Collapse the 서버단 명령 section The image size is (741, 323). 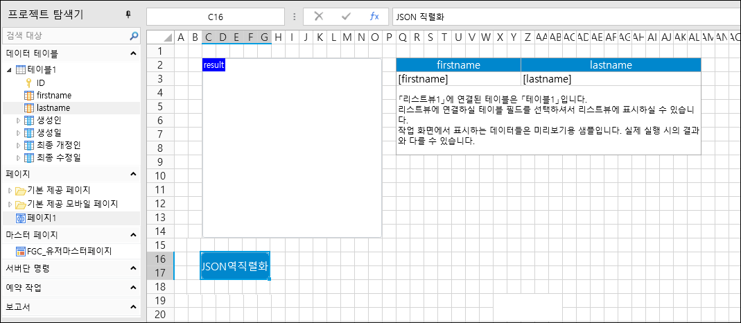(x=133, y=268)
